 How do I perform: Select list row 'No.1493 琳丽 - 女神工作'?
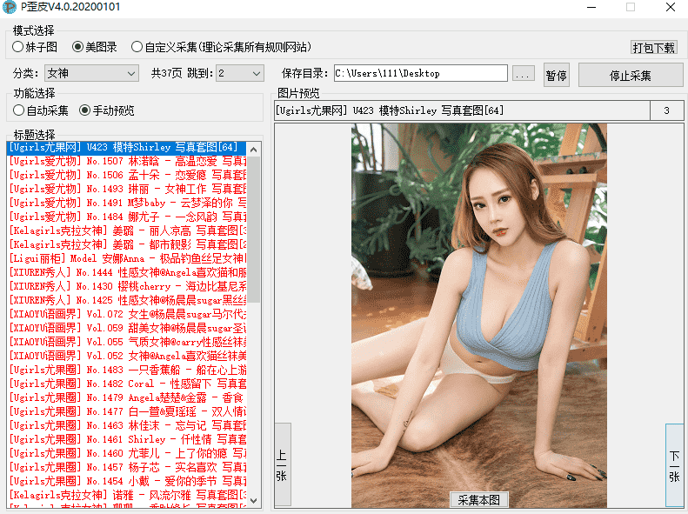pyautogui.click(x=127, y=189)
